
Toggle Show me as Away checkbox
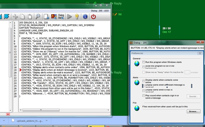(143, 72)
